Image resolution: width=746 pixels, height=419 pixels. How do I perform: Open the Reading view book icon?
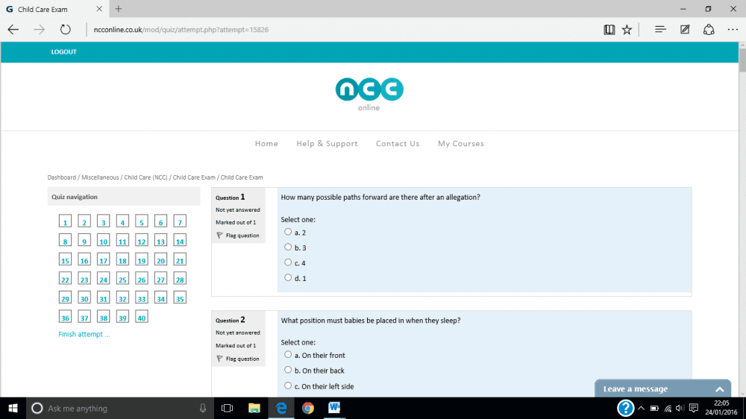[609, 30]
